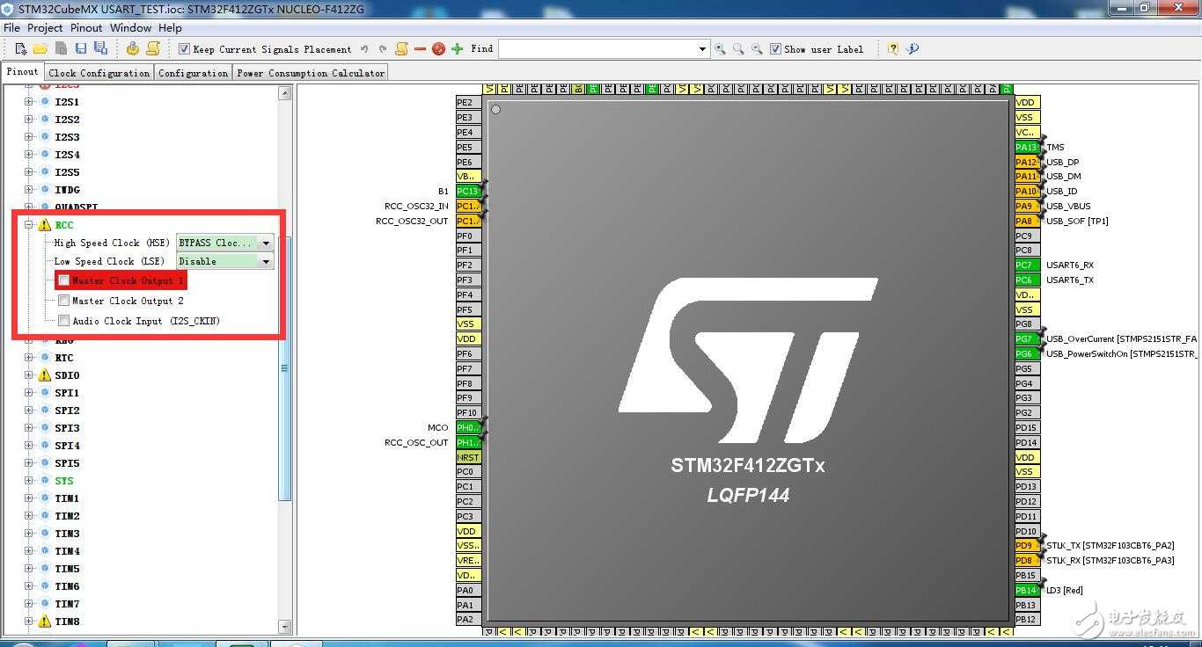Image resolution: width=1202 pixels, height=647 pixels.
Task: Click the Find search input field
Action: (x=597, y=49)
